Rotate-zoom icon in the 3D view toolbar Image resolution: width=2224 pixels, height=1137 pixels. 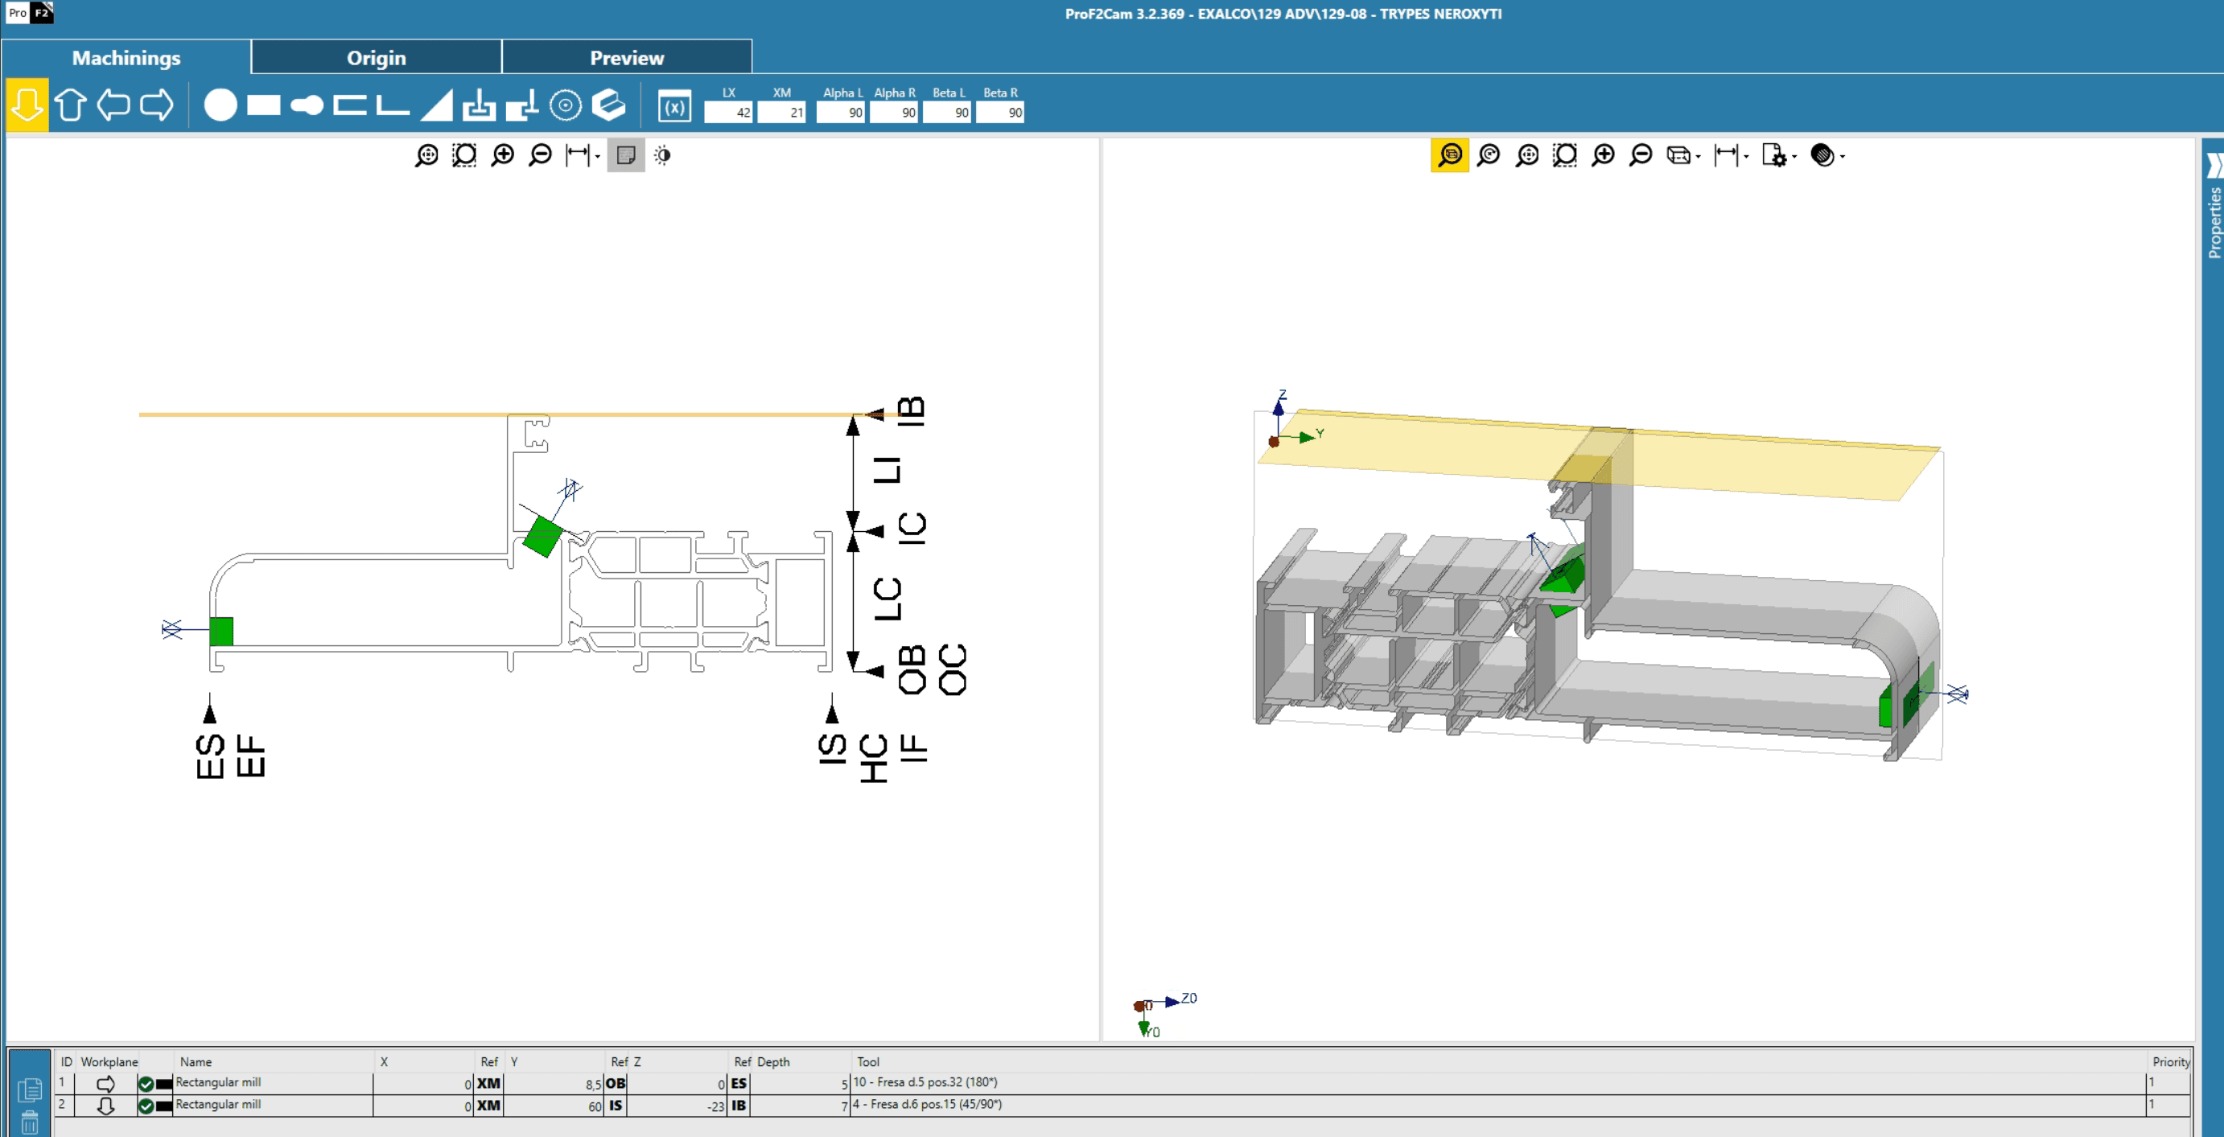pos(1489,155)
